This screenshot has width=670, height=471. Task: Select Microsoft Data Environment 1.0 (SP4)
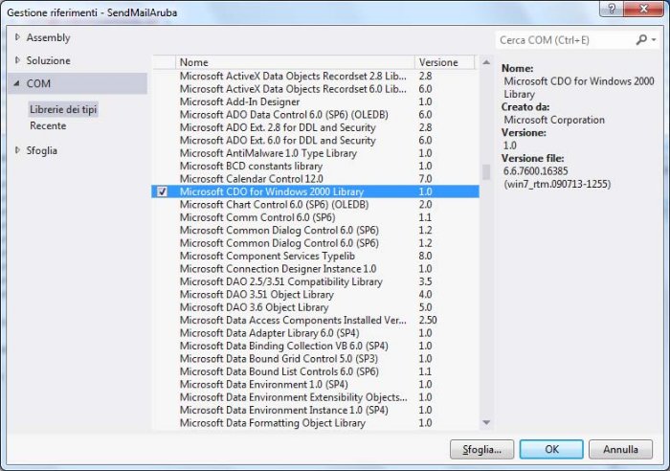coord(315,384)
